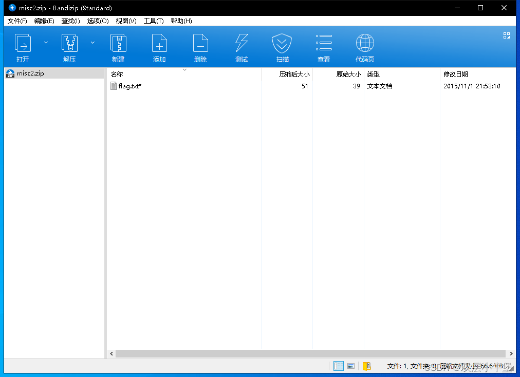Click the Add (添加) file icon
This screenshot has width=520, height=377.
pos(159,43)
